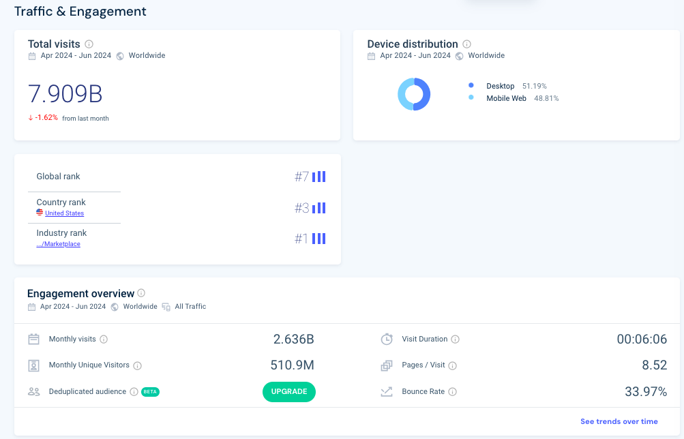Open the United States country rank link

[64, 213]
